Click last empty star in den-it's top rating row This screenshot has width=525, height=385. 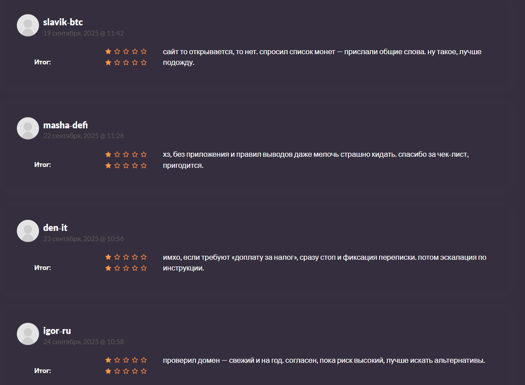[144, 257]
